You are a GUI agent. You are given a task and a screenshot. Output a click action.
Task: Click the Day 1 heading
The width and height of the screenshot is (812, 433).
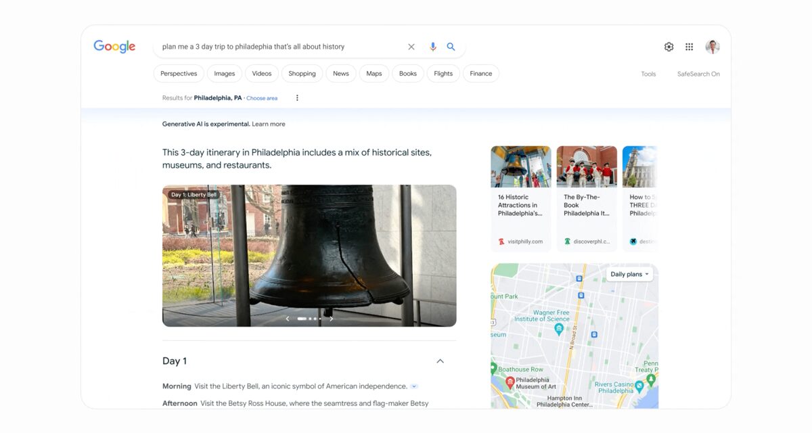[x=175, y=361]
